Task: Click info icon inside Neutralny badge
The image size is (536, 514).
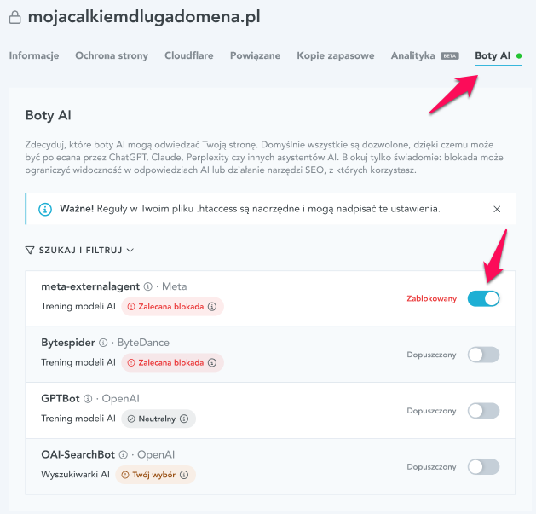Action: coord(184,419)
